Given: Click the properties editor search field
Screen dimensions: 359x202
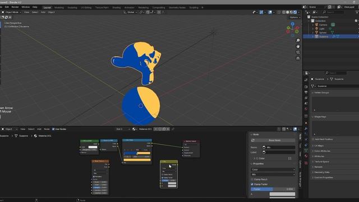Looking at the screenshot, I should tap(335, 73).
